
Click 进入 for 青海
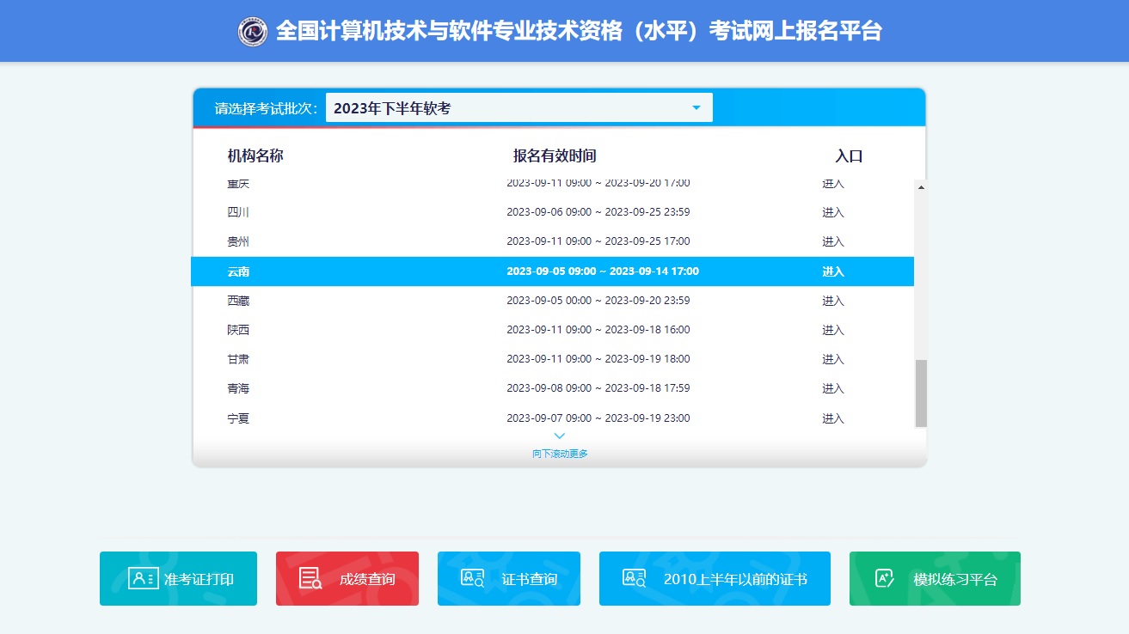coord(832,388)
